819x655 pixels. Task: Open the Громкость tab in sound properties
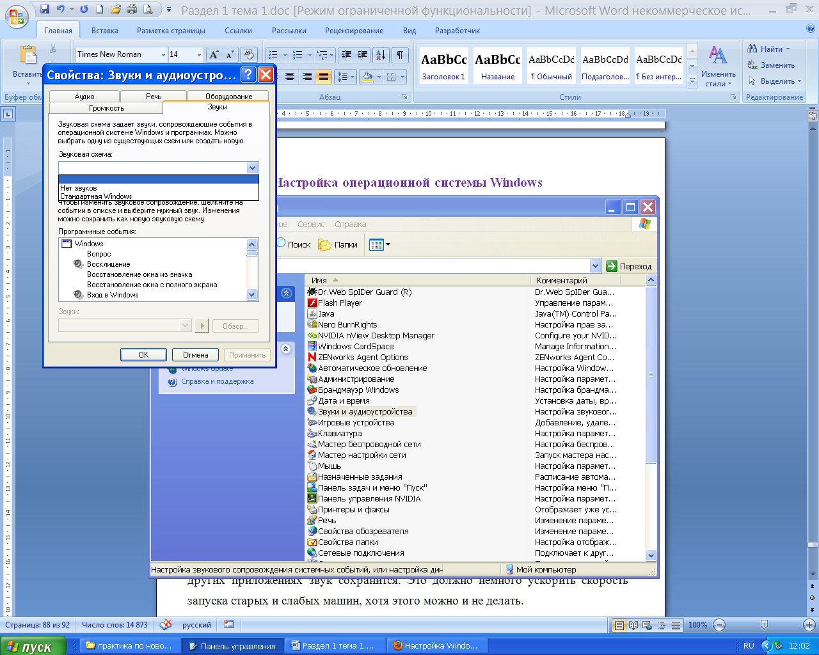(106, 108)
